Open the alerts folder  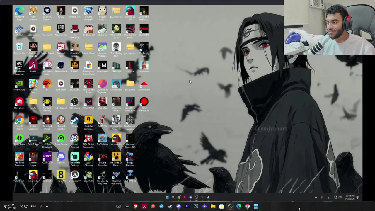pyautogui.click(x=33, y=103)
